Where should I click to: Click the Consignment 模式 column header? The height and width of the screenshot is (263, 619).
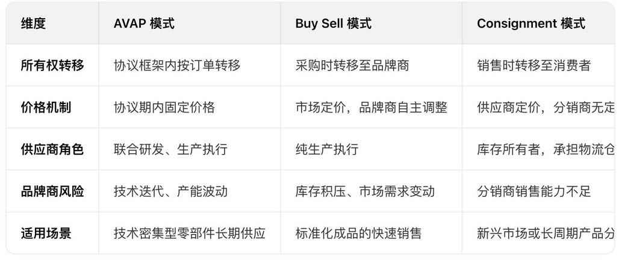[530, 24]
